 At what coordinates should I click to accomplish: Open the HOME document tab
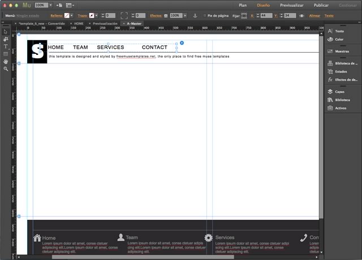79,24
